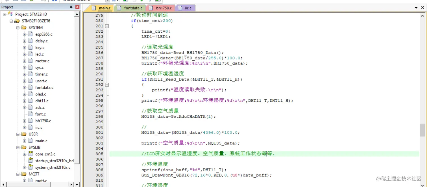
Task: Collapse the SYSTEM folder in Project tree
Action: click(18, 27)
